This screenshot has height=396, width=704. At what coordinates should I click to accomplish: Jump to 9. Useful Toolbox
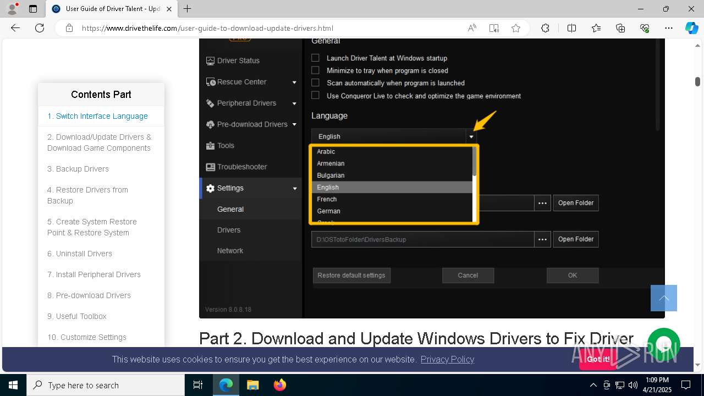(77, 316)
